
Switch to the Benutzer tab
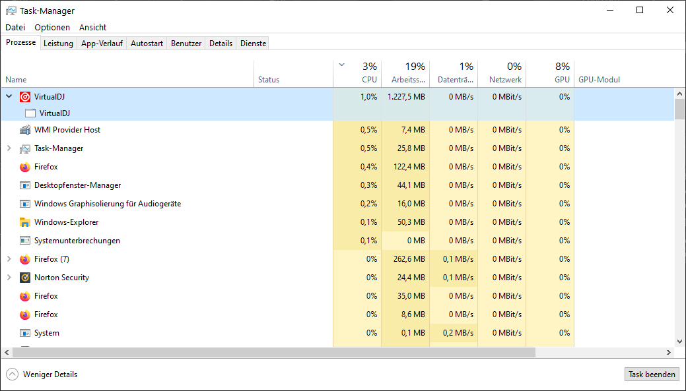(x=186, y=44)
